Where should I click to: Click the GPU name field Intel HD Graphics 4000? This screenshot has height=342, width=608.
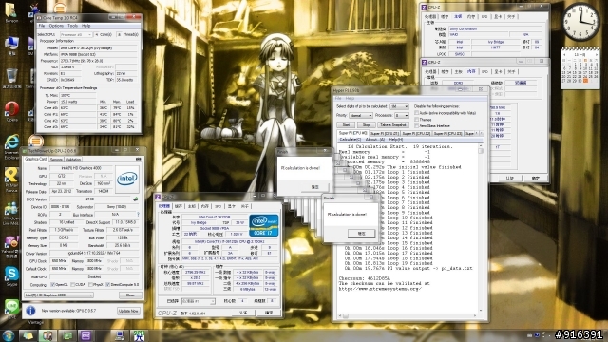pos(81,168)
